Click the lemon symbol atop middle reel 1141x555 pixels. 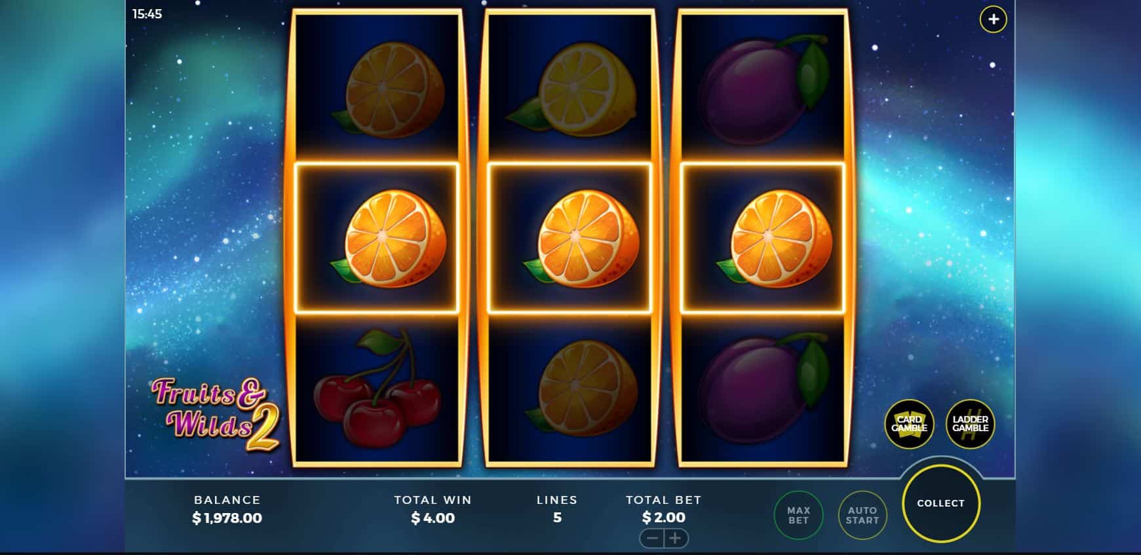(571, 90)
